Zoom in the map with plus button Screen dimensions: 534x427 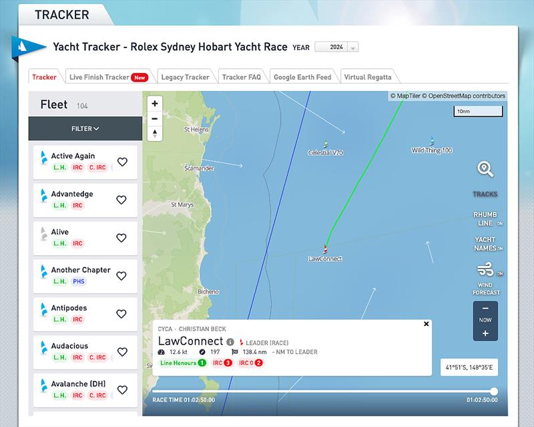[x=155, y=104]
